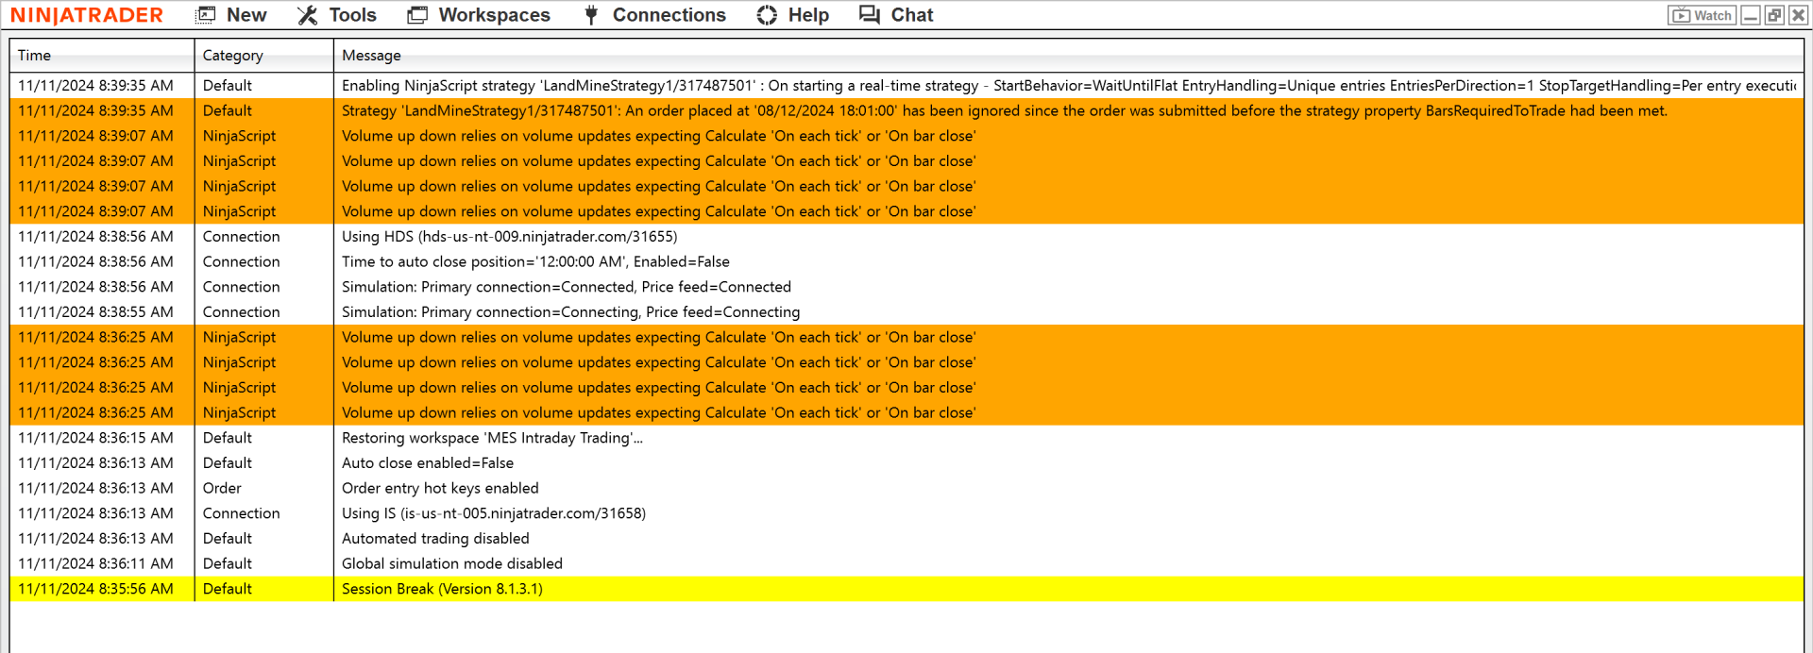Click the Help lifebuoy icon
Image resolution: width=1813 pixels, height=653 pixels.
[767, 15]
